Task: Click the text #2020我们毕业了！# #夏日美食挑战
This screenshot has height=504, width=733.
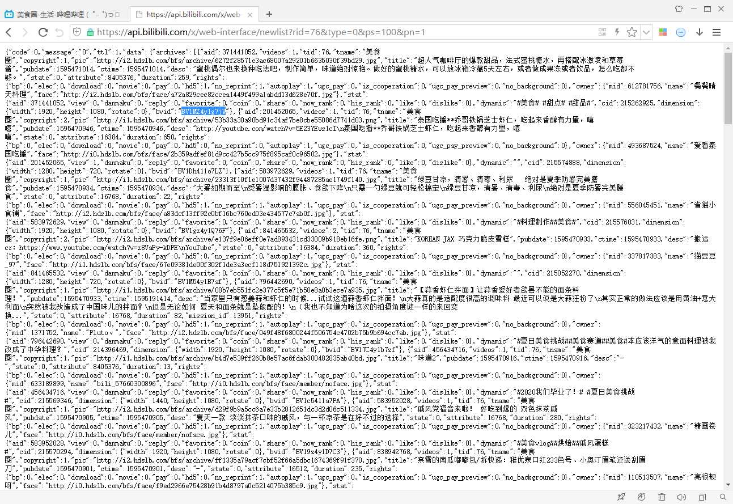Action: (x=575, y=392)
